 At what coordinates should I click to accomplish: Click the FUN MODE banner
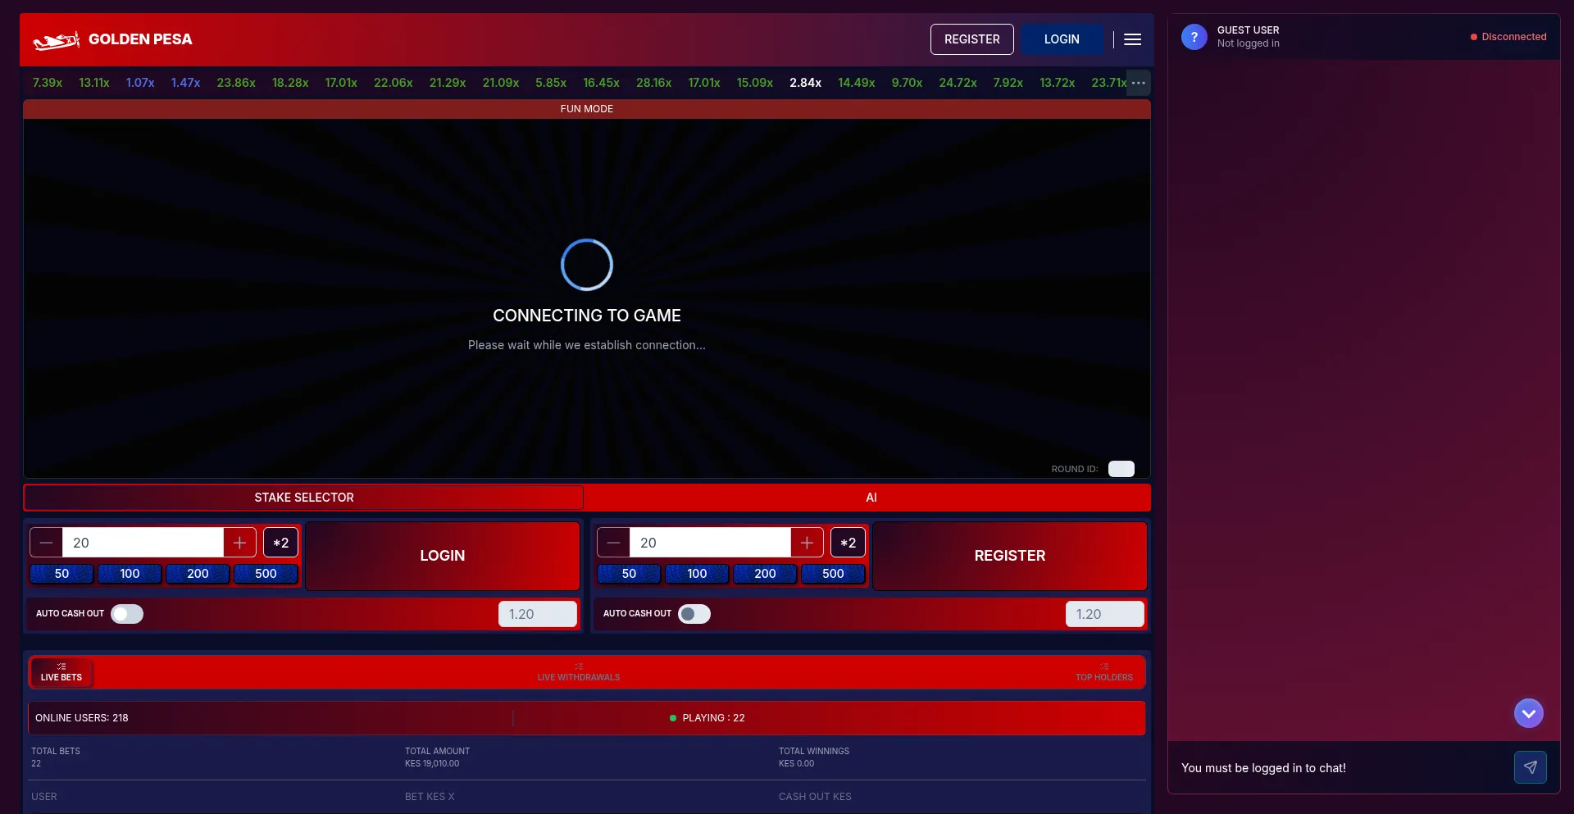[x=587, y=109]
